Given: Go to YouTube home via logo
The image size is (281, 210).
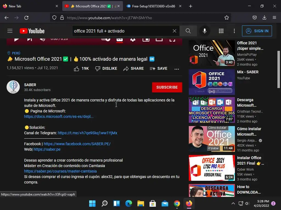Looking at the screenshot, I should pyautogui.click(x=32, y=31).
